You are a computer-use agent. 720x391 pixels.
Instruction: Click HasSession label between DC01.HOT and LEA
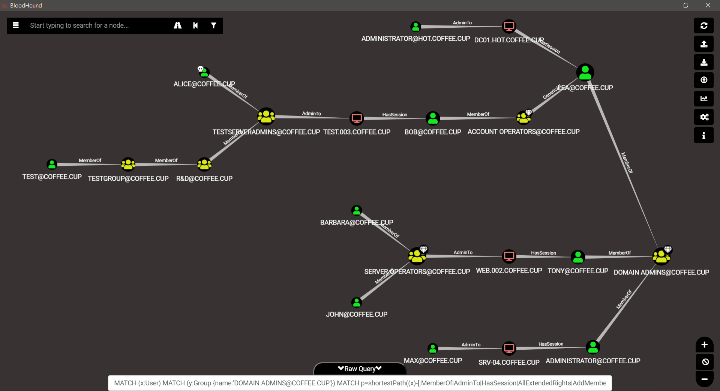550,46
